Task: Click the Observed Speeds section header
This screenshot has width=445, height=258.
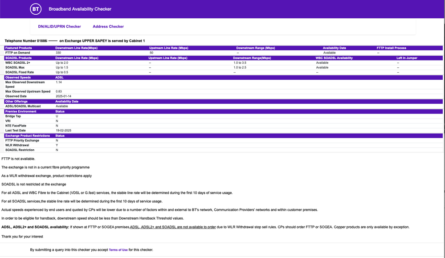Action: 24,77
